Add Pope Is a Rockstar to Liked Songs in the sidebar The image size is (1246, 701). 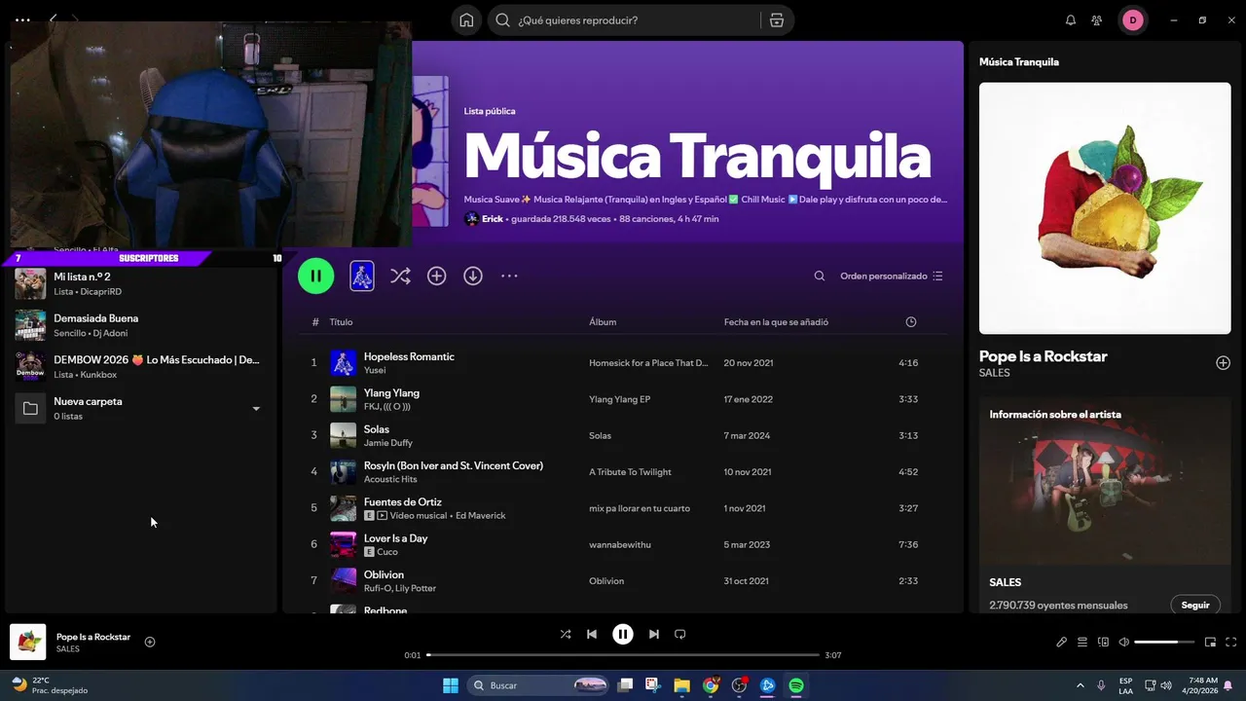click(x=1223, y=363)
